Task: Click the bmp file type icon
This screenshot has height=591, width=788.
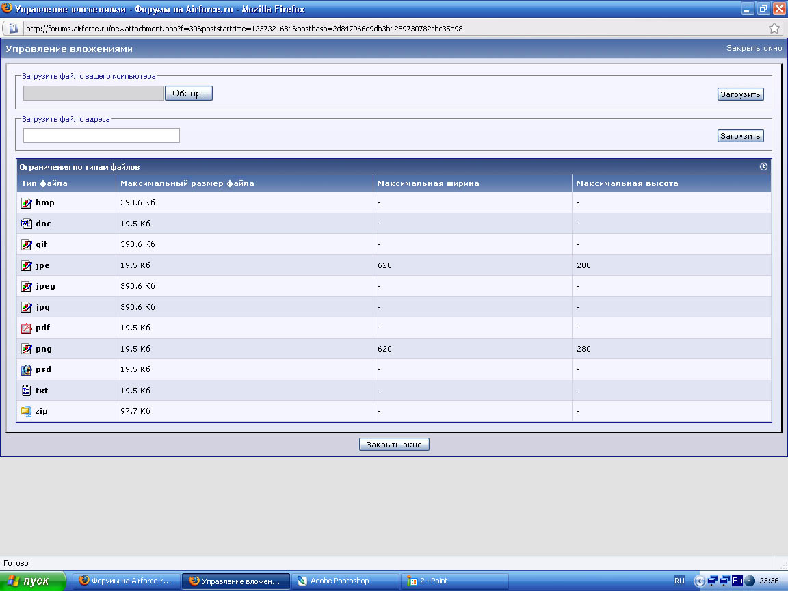Action: pyautogui.click(x=27, y=203)
